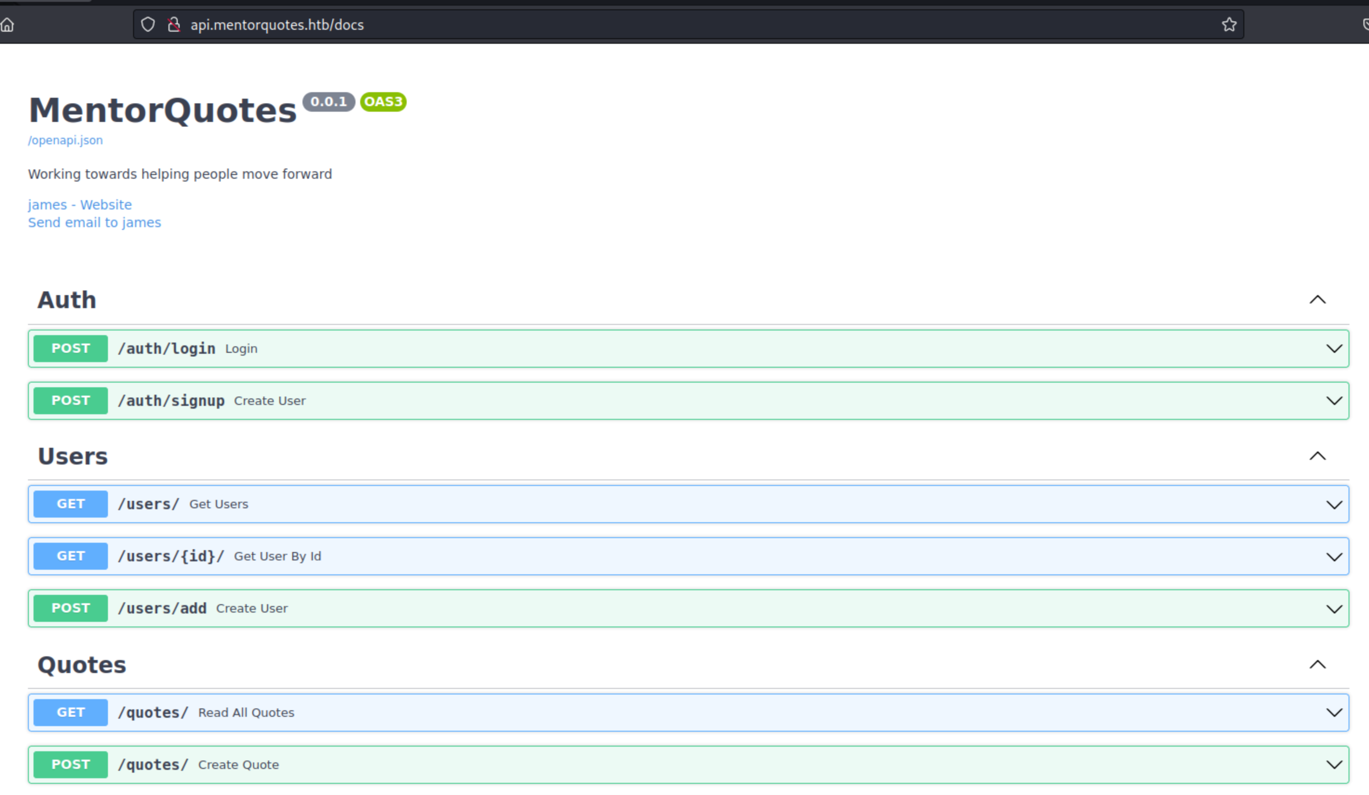Click the shield tracking protection icon
This screenshot has width=1369, height=795.
[148, 25]
